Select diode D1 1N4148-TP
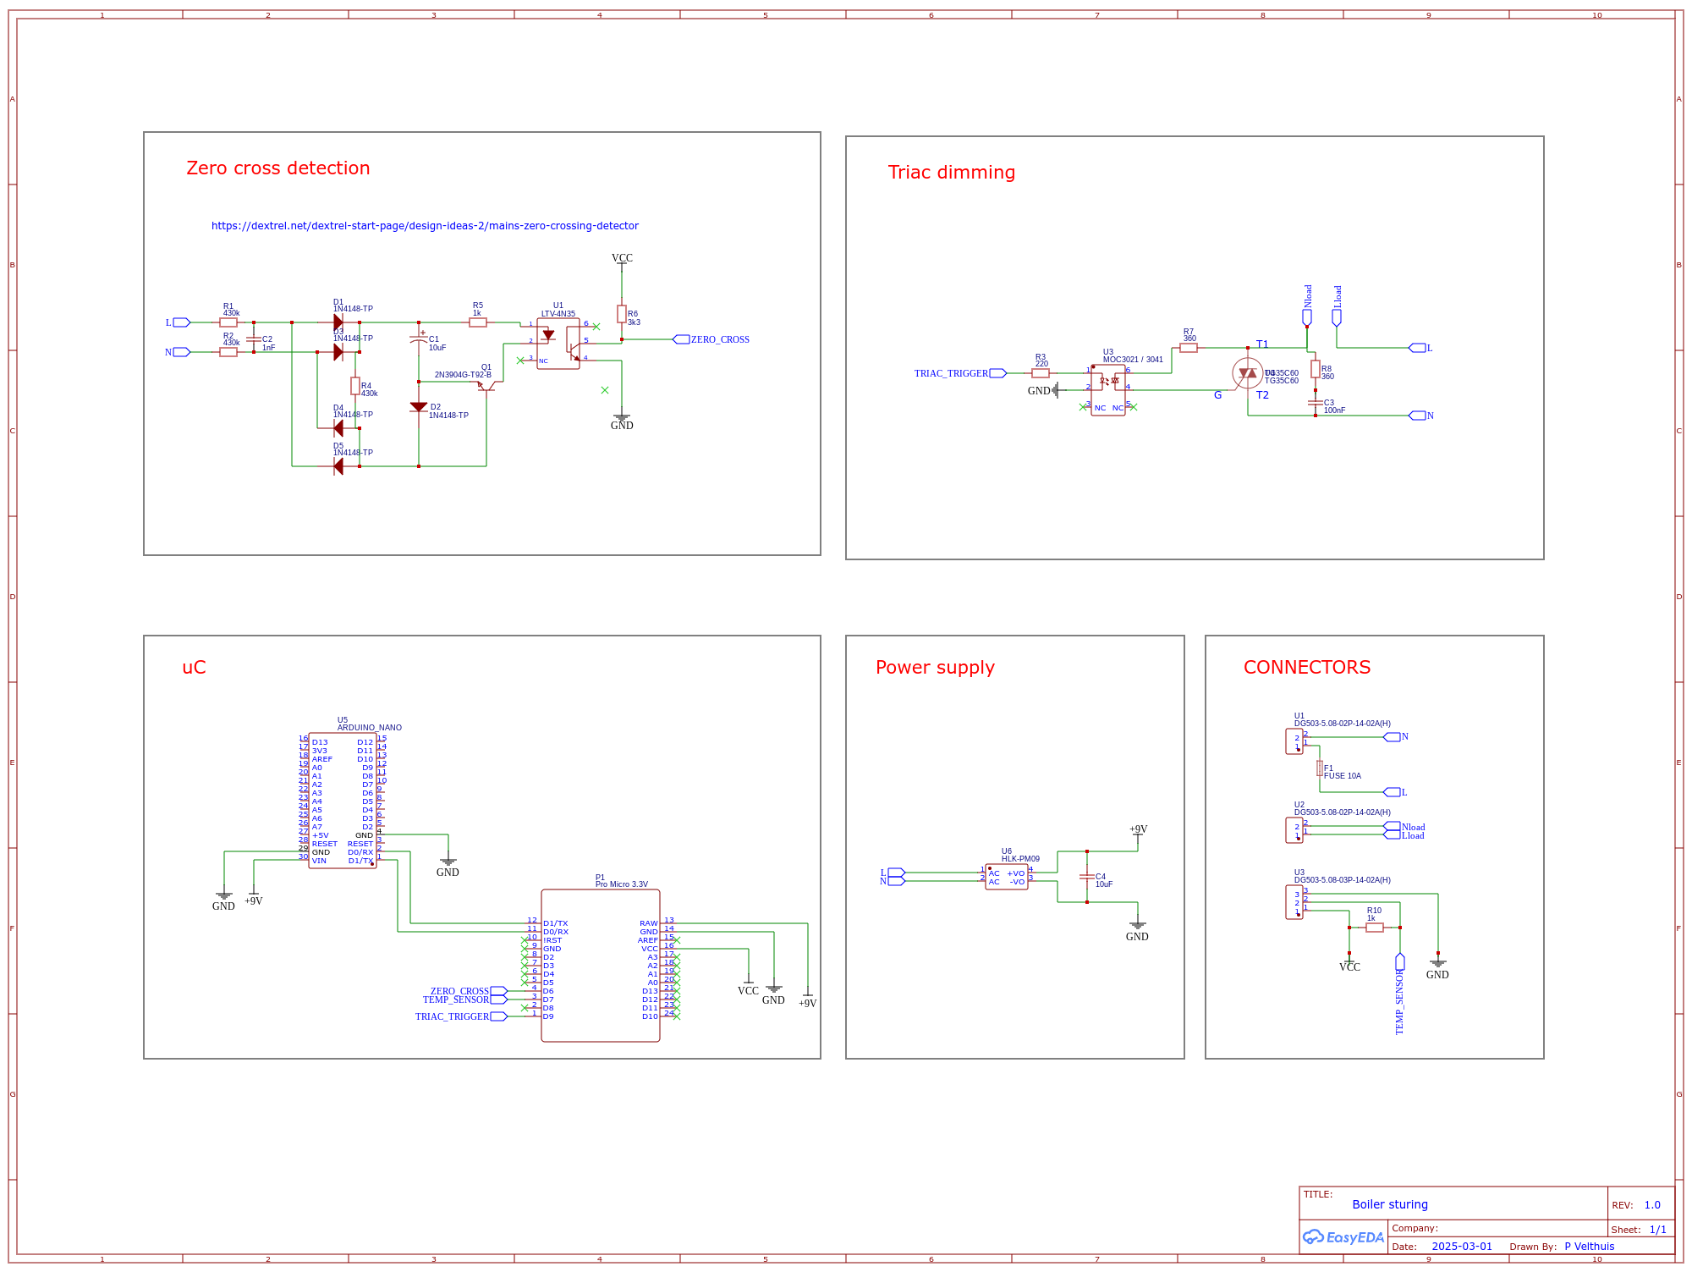The height and width of the screenshot is (1272, 1692). [x=338, y=322]
